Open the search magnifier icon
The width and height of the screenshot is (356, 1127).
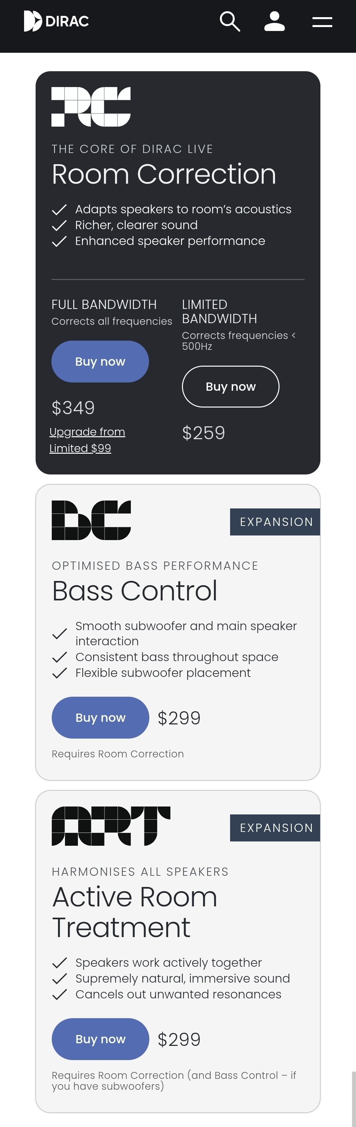click(230, 21)
